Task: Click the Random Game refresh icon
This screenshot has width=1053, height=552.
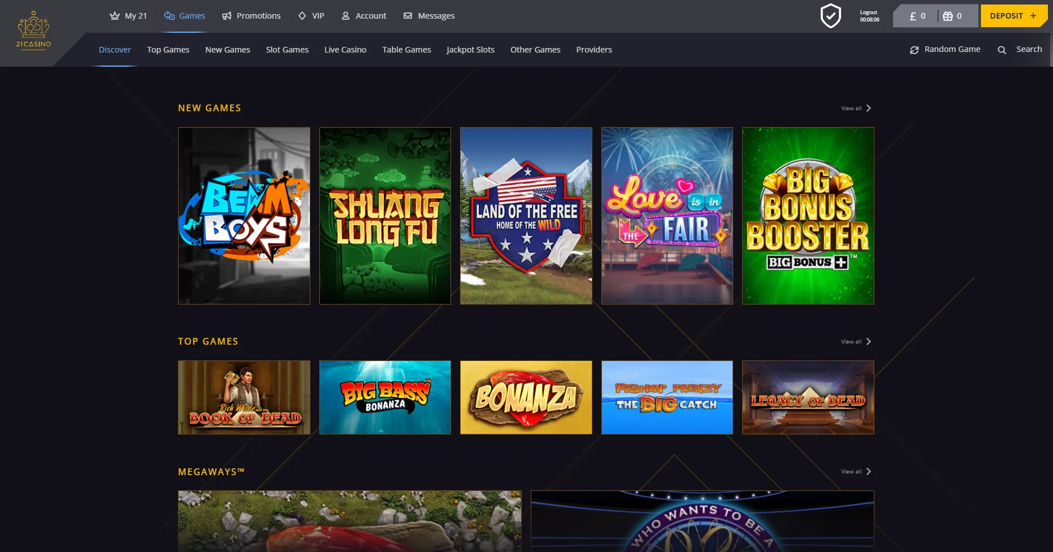Action: [914, 50]
